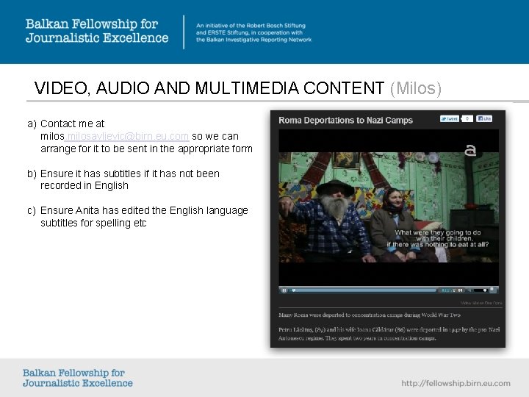This screenshot has height=397, width=529.
Task: Click the caption 'Many Roma were deported to concentration camps'
Action: click(370, 315)
